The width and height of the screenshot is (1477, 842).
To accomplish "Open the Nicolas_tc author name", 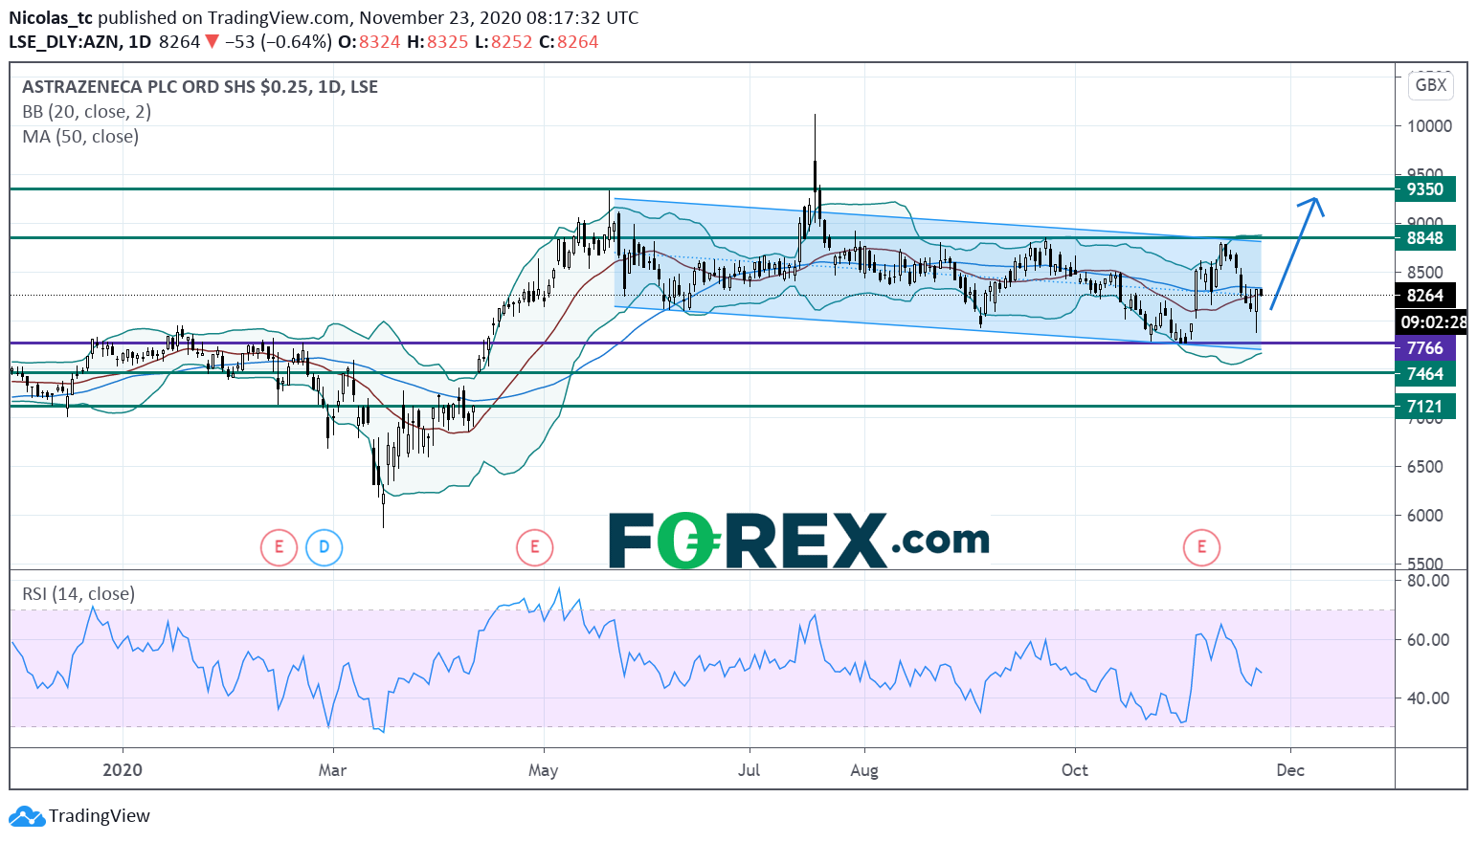I will 51,17.
